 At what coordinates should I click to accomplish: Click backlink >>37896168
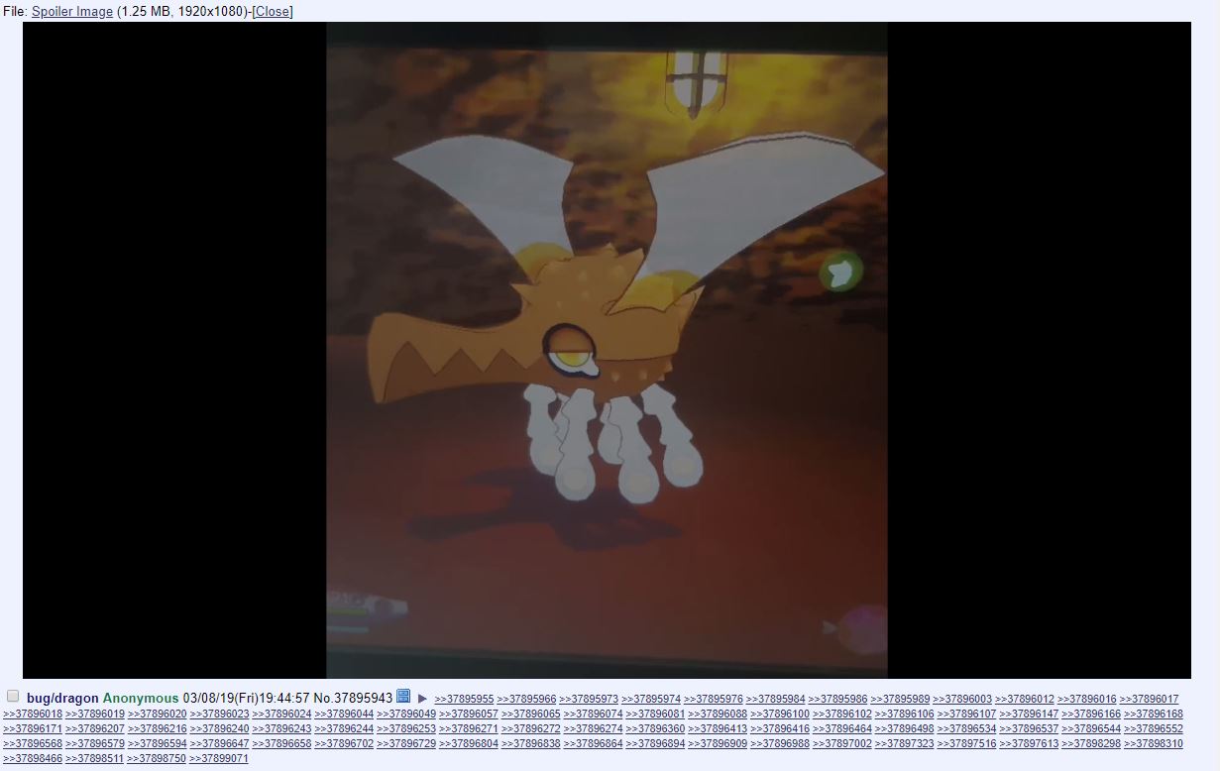pos(1153,715)
